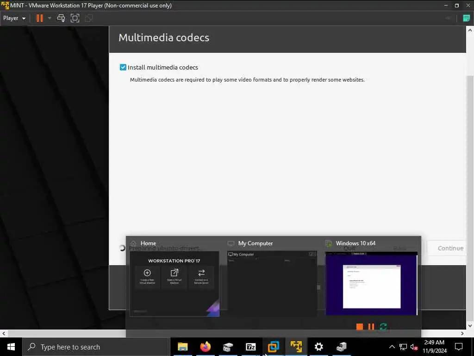The image size is (474, 356).
Task: Send Ctrl+Alt+Del to the virtual machine
Action: (x=61, y=18)
